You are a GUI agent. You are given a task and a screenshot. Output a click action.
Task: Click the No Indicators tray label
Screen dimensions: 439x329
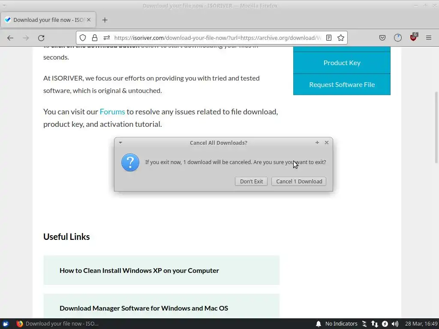[341, 324]
